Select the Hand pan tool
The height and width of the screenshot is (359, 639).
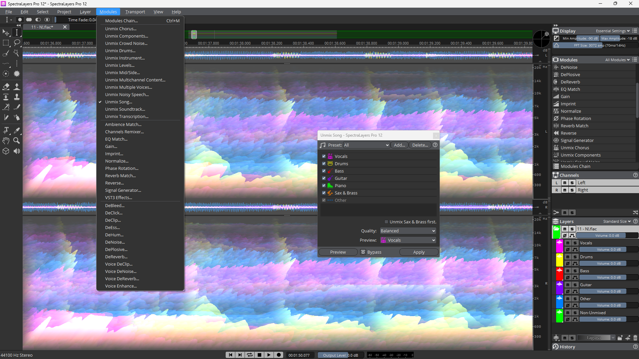(6, 141)
